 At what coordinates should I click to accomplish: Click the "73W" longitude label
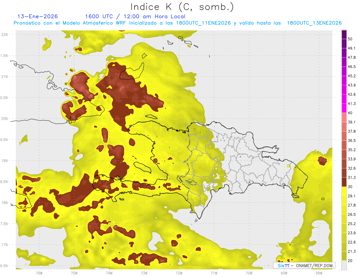pos(144,273)
